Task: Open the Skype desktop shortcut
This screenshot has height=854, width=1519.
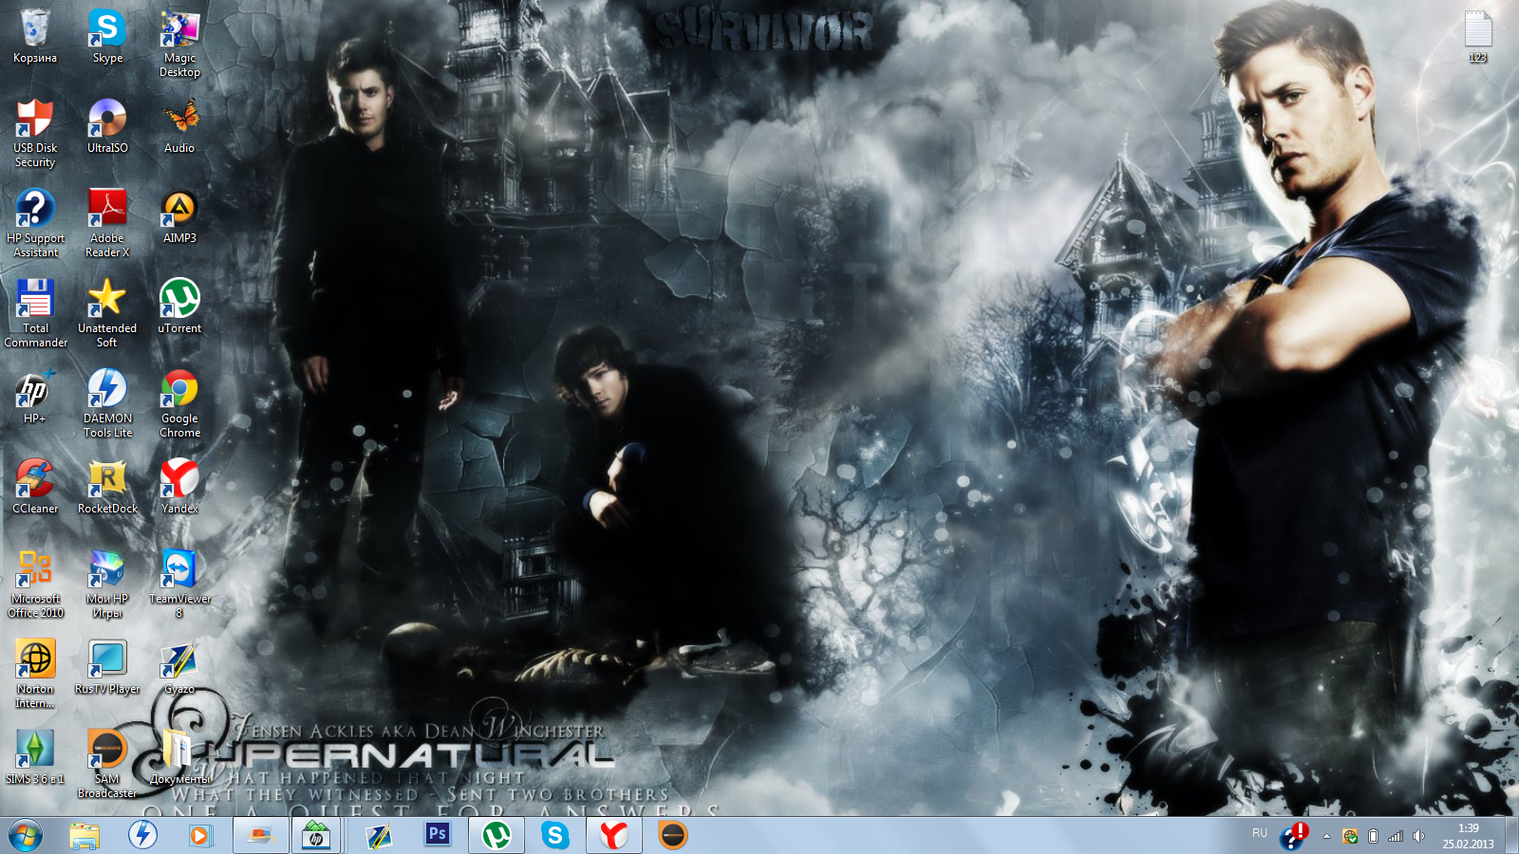Action: tap(107, 29)
